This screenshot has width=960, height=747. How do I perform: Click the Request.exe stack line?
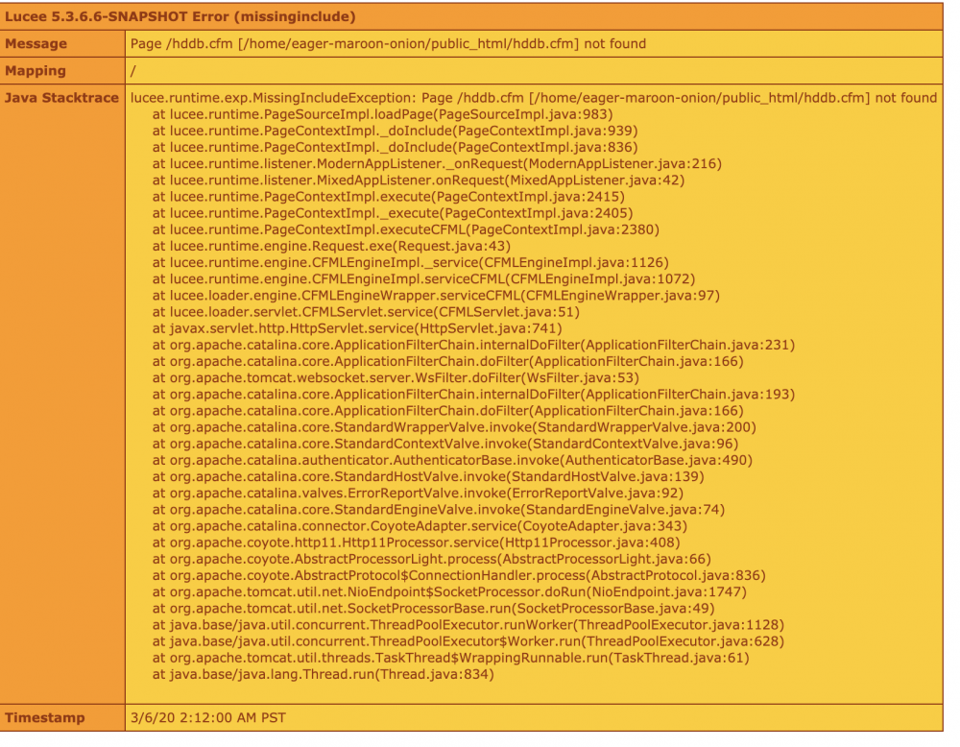tap(331, 246)
